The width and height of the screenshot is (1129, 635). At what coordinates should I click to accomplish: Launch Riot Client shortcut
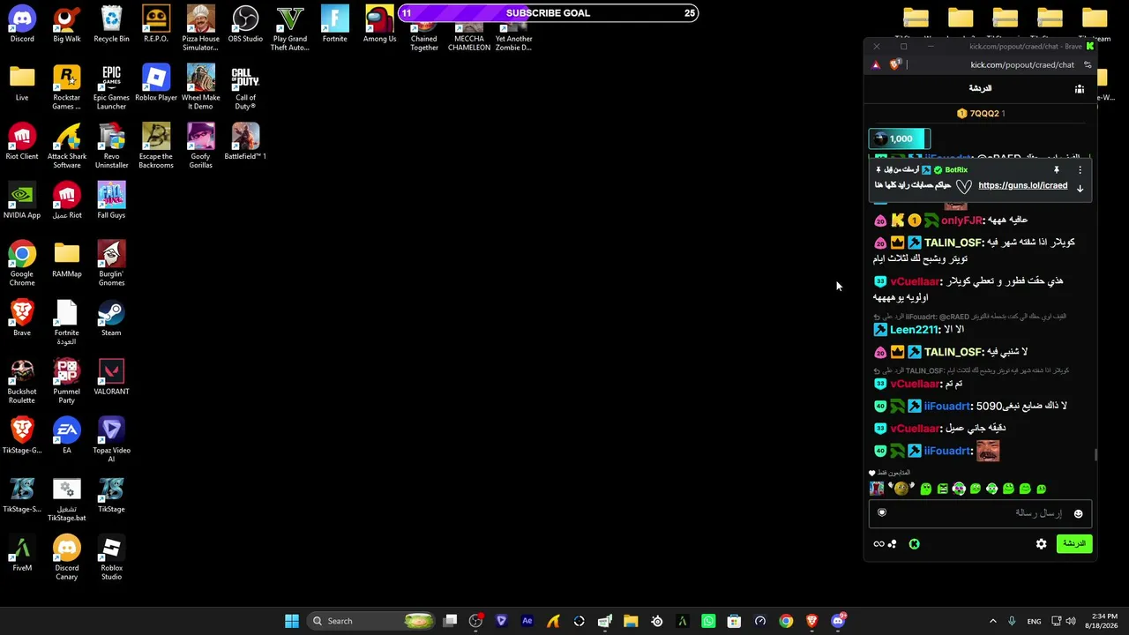pos(22,141)
